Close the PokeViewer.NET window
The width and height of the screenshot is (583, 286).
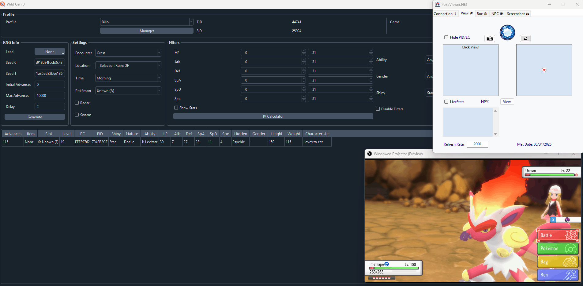(x=577, y=4)
